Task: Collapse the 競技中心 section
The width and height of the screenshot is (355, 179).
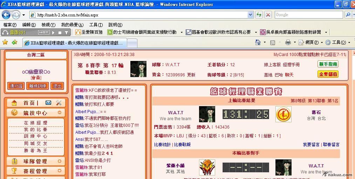Action: click(60, 112)
